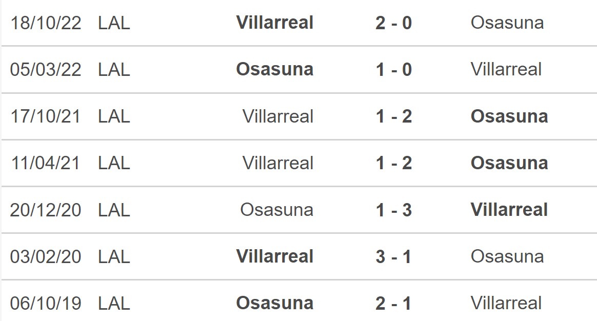Open the 1 - 3 score on 20/12/20
This screenshot has height=321, width=597.
point(394,210)
